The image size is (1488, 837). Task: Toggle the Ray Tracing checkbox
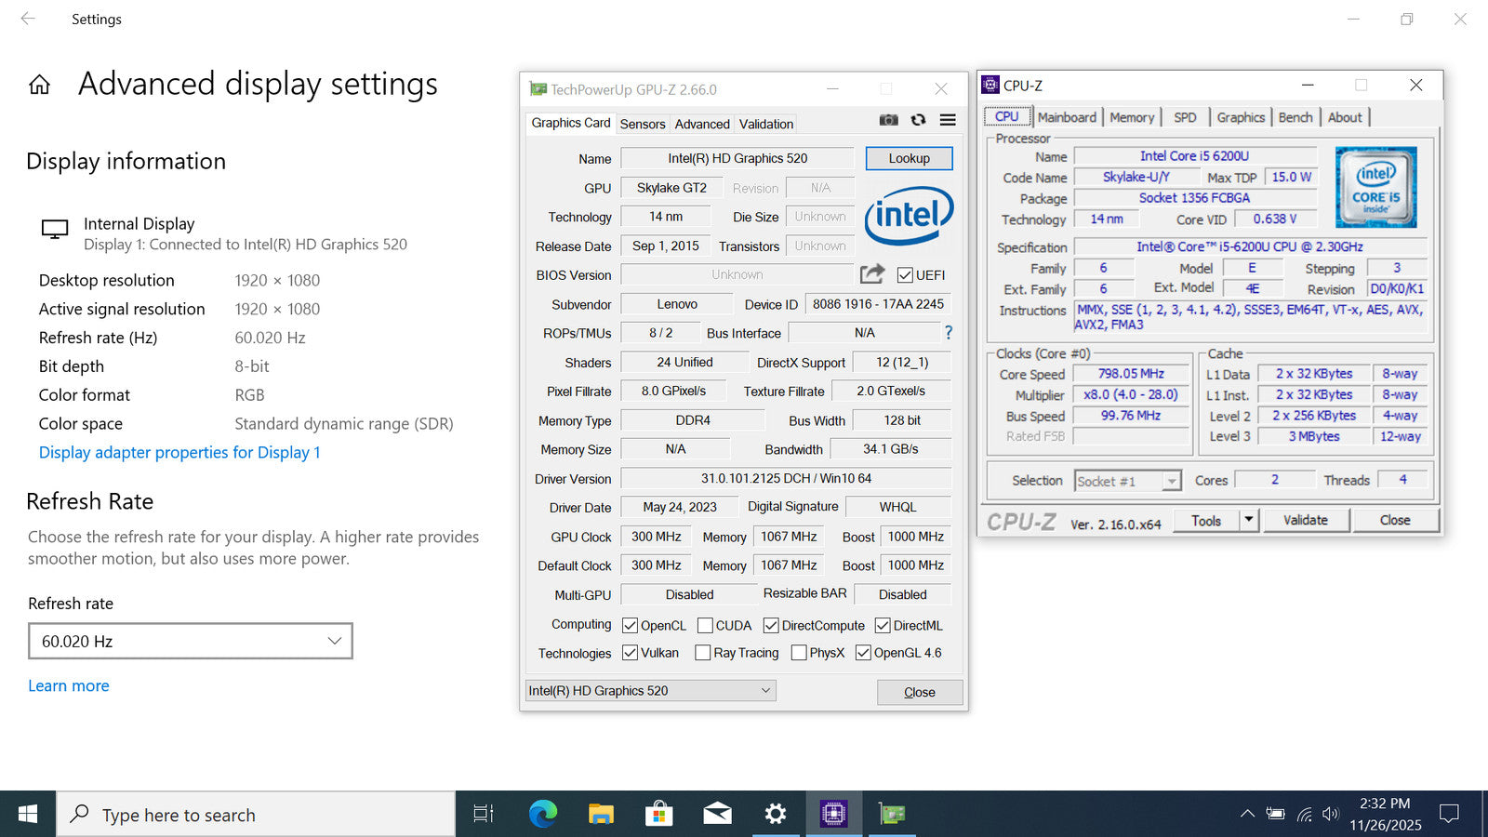[x=703, y=653]
